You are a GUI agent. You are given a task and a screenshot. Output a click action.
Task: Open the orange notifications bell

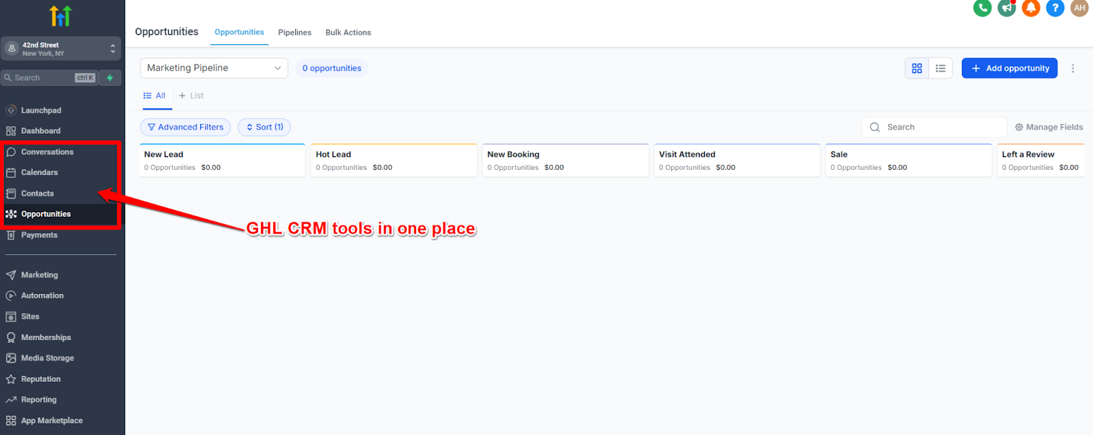click(1031, 8)
